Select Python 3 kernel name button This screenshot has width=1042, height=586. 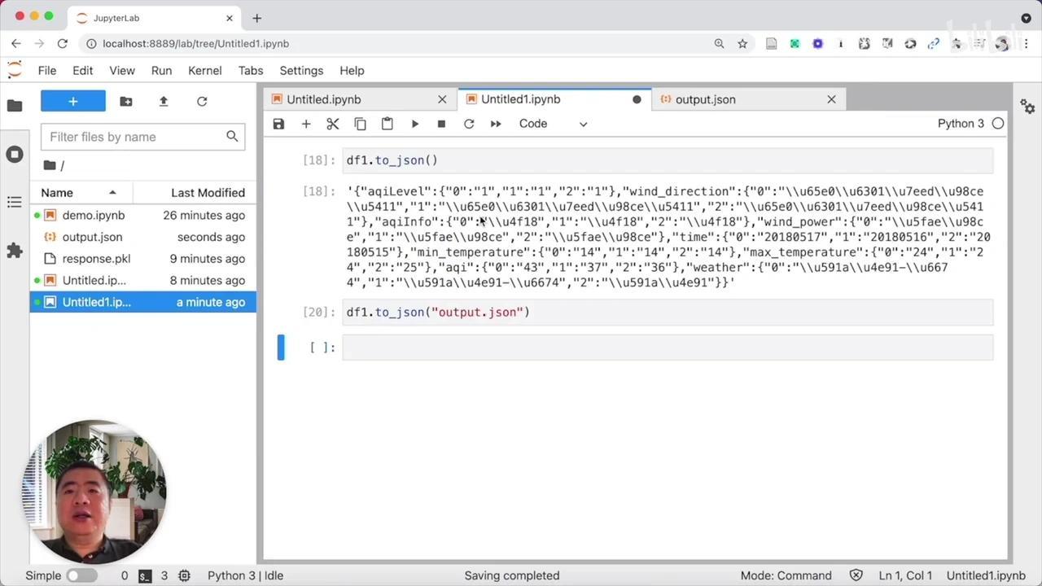coord(961,124)
